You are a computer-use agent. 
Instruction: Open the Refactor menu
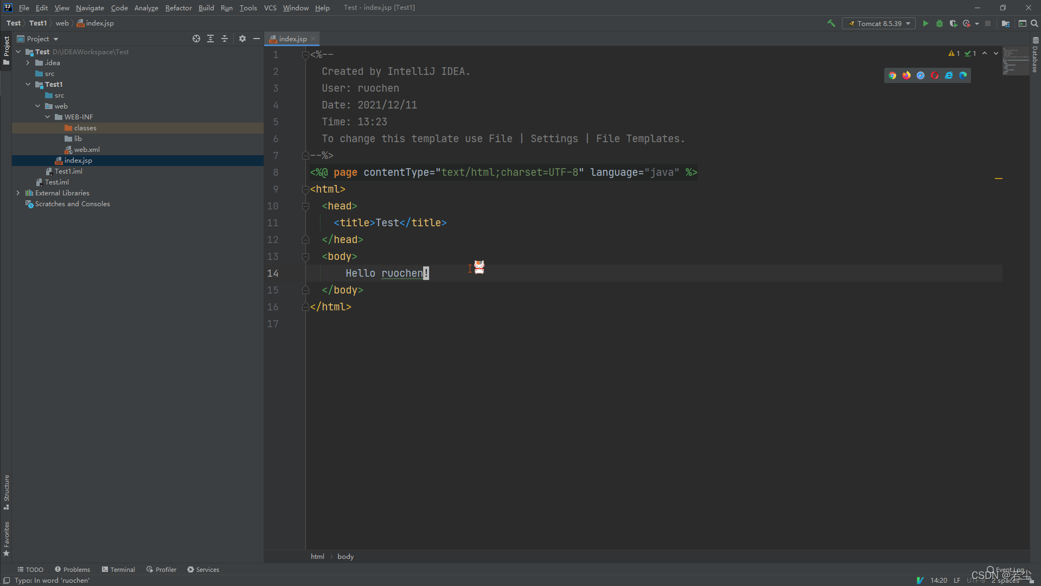coord(178,8)
